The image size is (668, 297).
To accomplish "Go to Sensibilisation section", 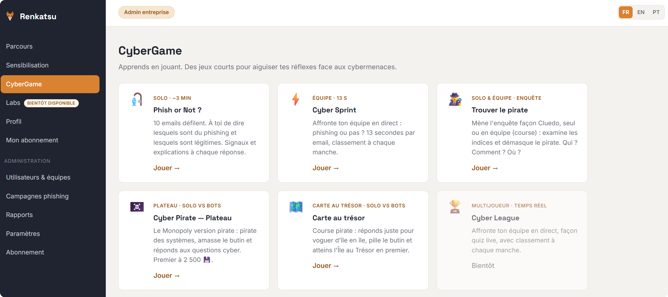I will [x=50, y=65].
